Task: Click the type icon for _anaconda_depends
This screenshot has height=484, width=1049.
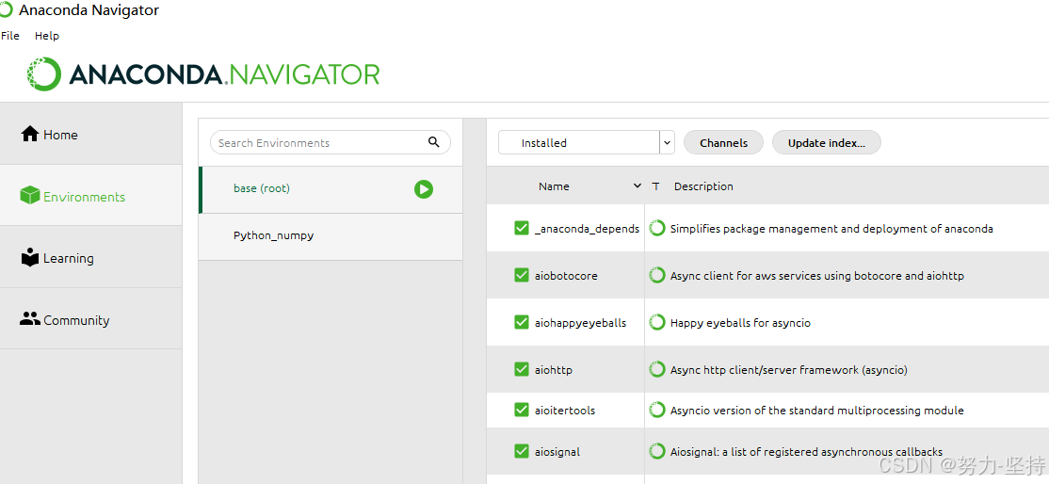Action: tap(657, 228)
